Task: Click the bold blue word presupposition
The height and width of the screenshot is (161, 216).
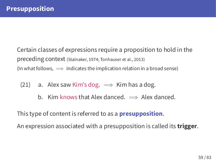Action: [x=141, y=114]
